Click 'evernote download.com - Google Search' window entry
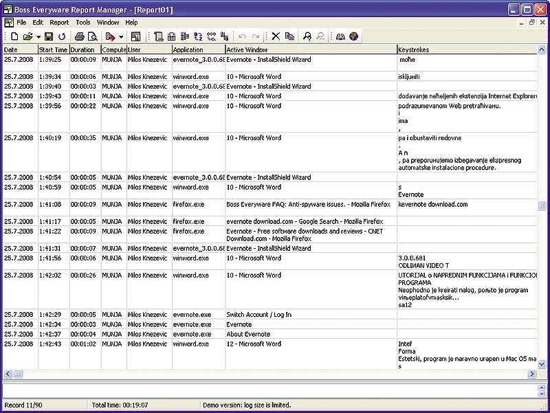 305,221
